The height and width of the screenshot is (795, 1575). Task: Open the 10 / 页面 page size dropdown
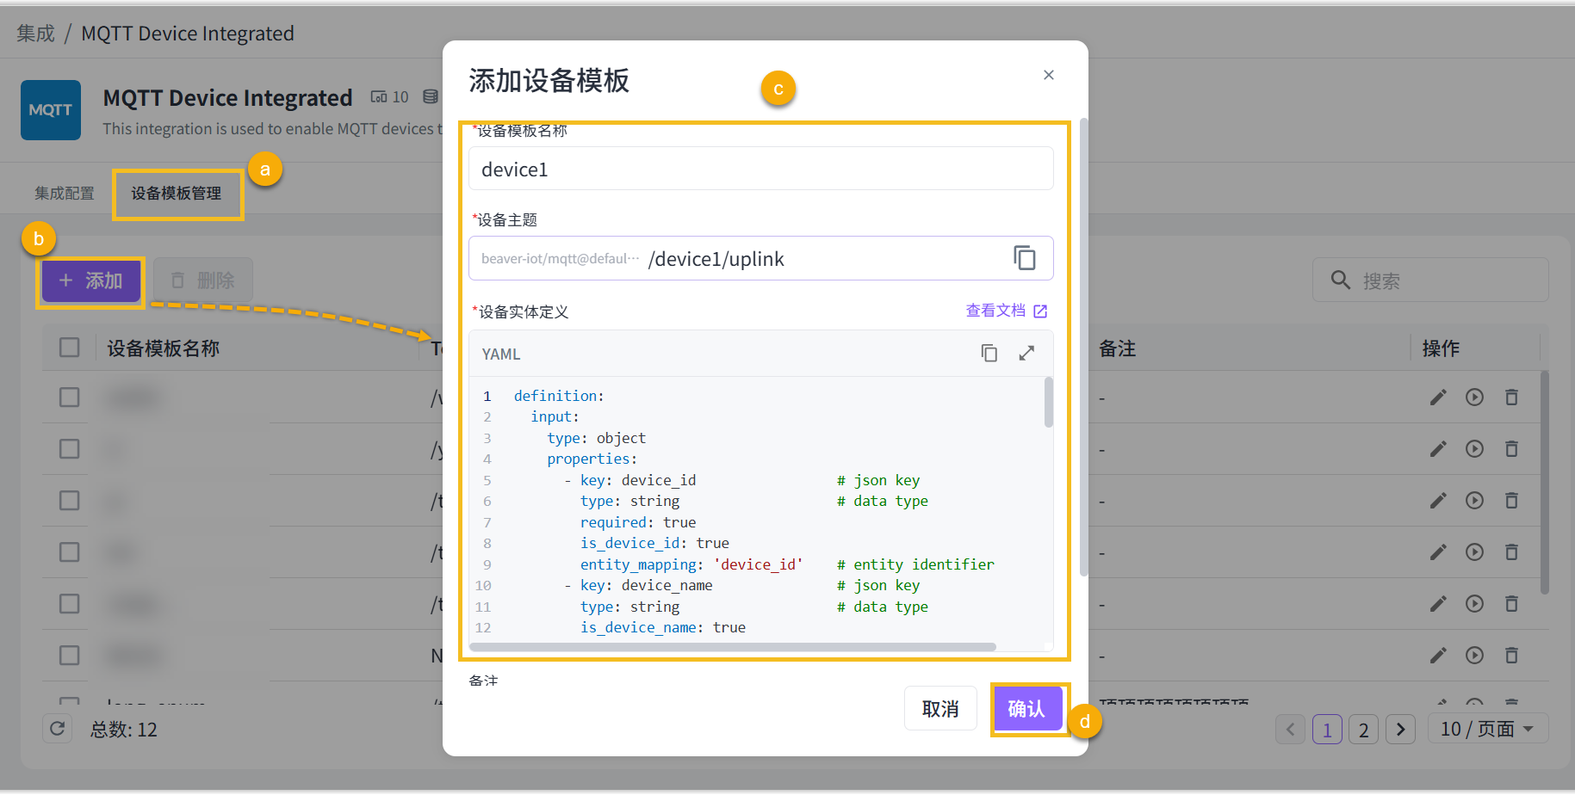point(1487,730)
